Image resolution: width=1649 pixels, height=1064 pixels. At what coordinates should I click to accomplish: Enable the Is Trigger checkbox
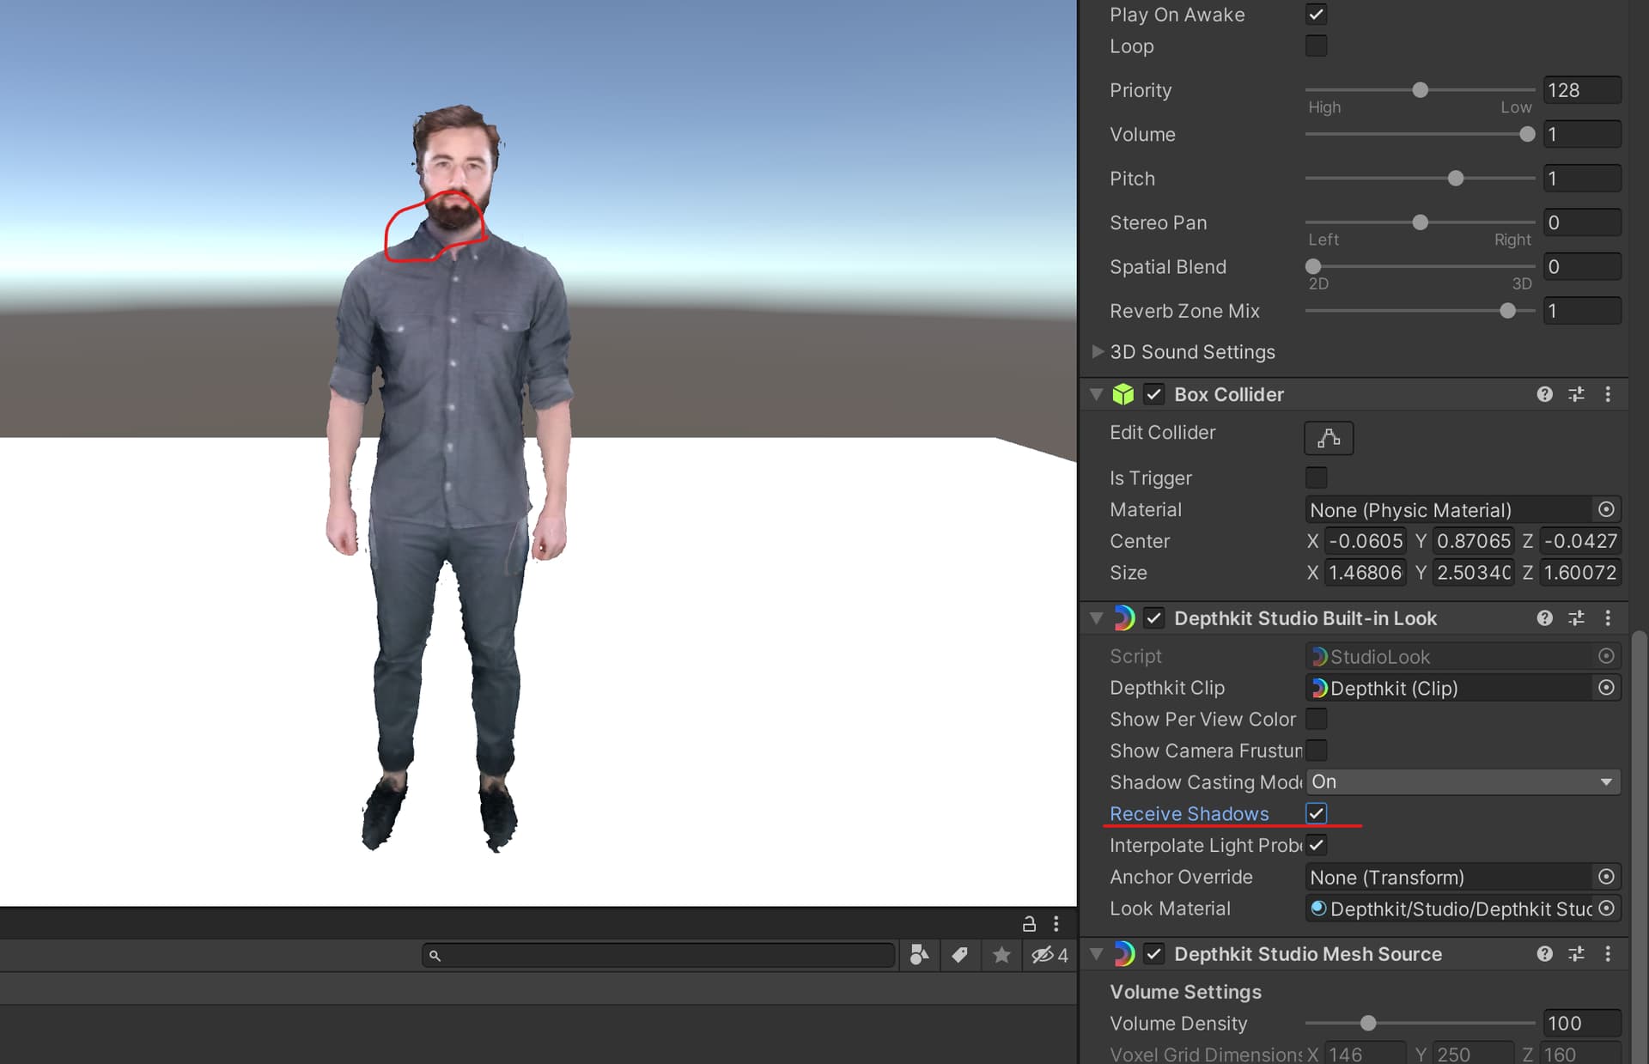tap(1316, 477)
